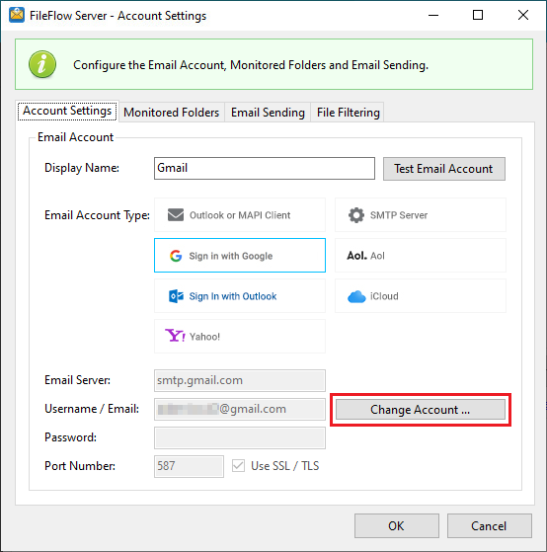The height and width of the screenshot is (552, 547).
Task: Open the File Filtering tab
Action: (x=348, y=113)
